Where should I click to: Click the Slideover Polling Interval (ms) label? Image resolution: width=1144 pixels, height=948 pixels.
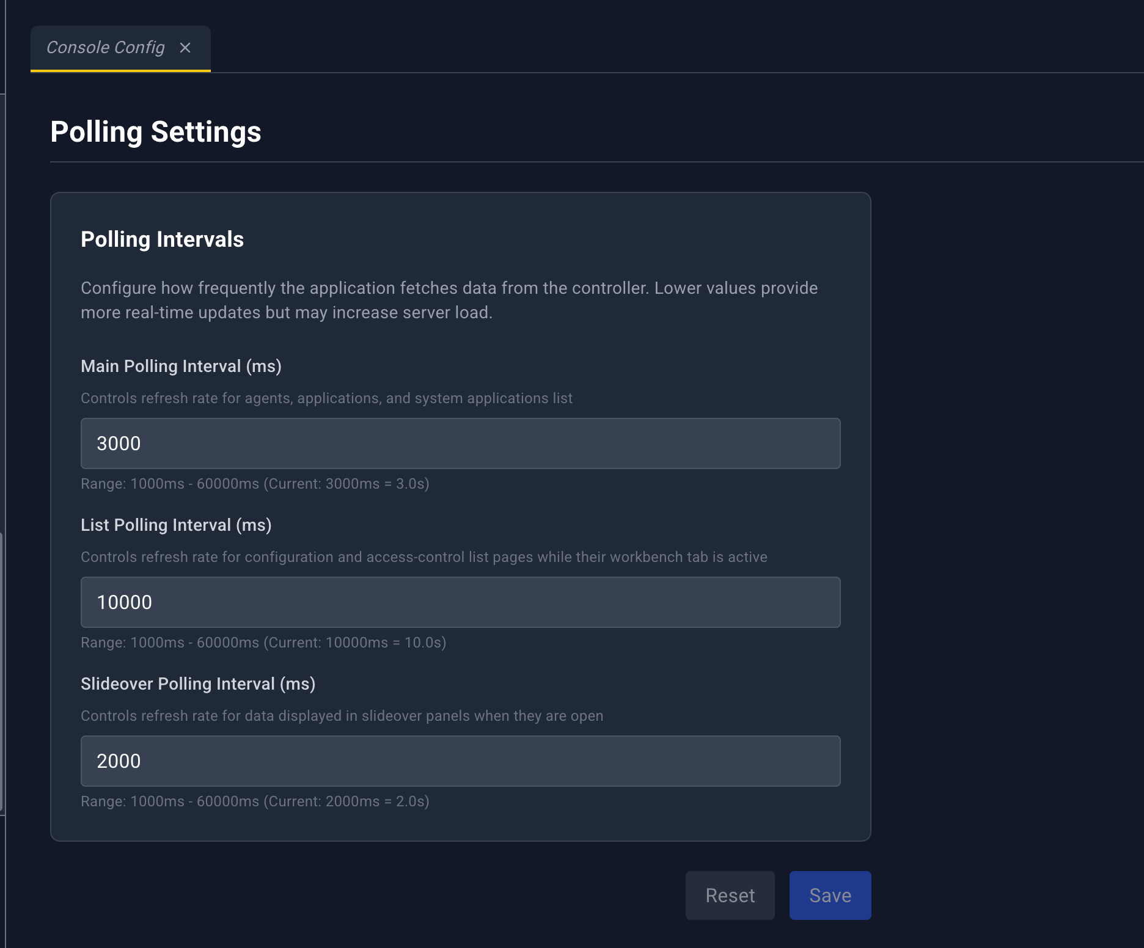point(198,684)
